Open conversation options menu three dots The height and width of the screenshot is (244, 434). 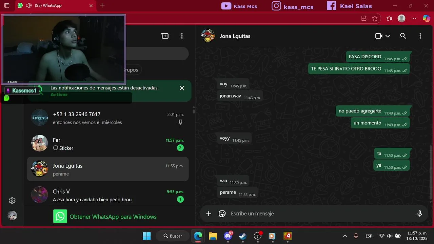point(420,36)
